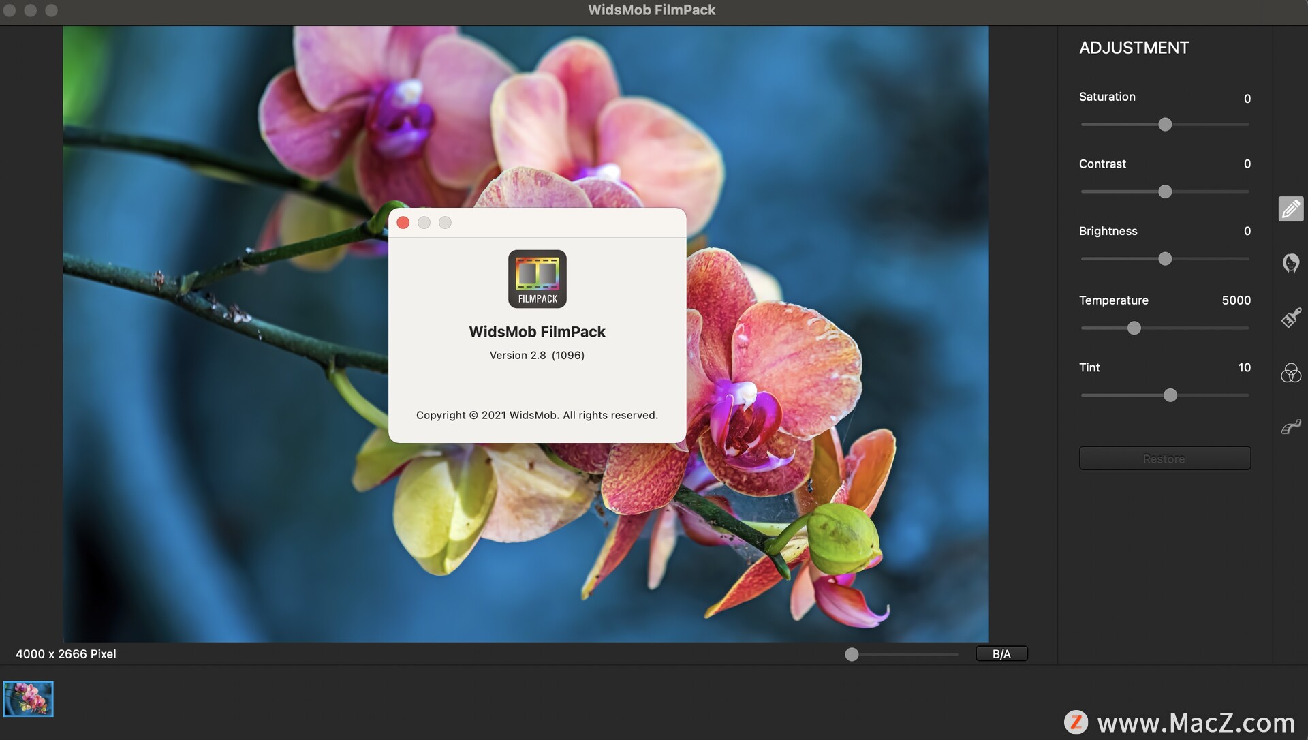
Task: Click the Contrast slider handle
Action: click(x=1165, y=191)
